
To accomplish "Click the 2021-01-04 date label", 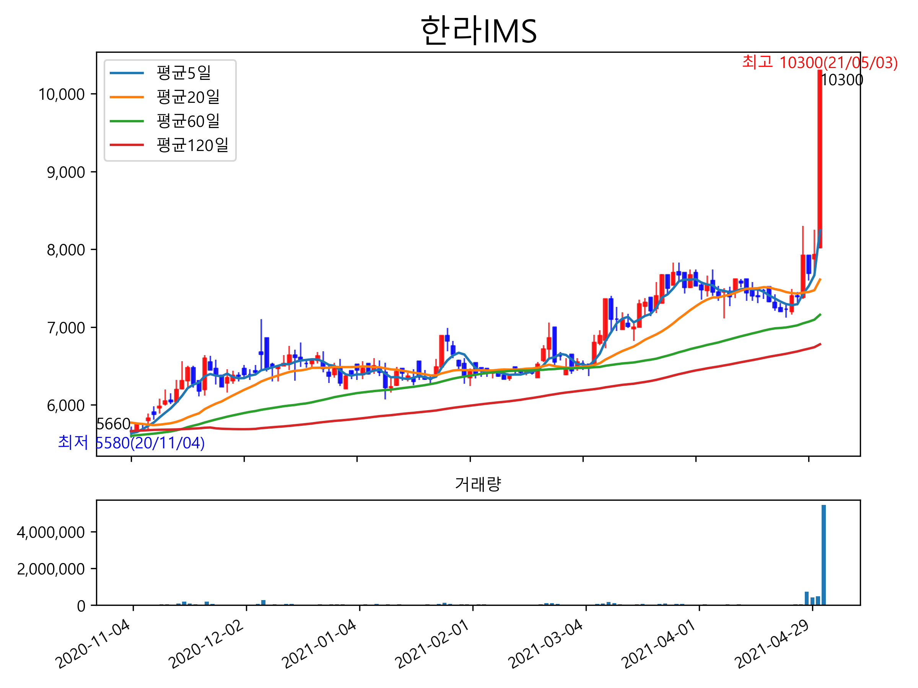I will pyautogui.click(x=319, y=644).
